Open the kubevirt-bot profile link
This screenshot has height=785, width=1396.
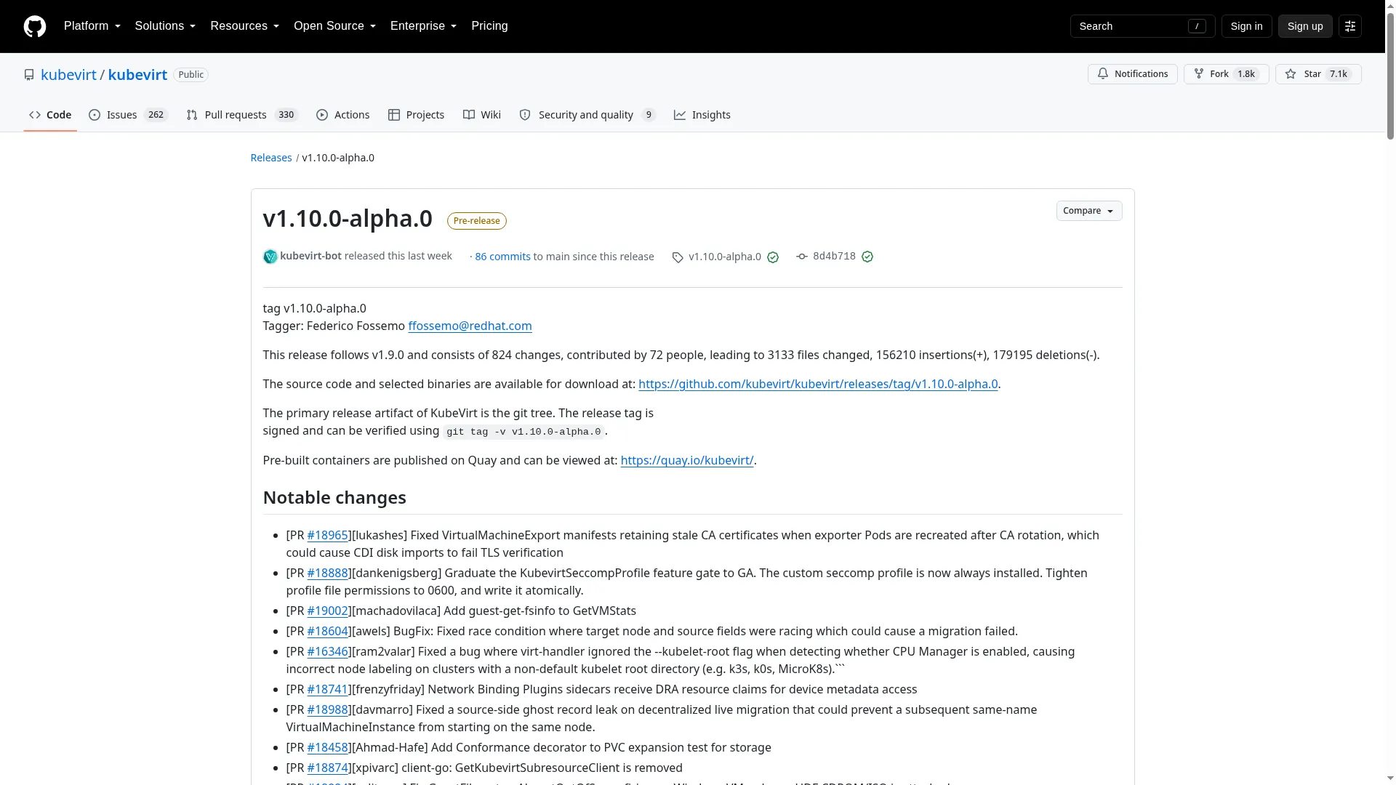310,256
